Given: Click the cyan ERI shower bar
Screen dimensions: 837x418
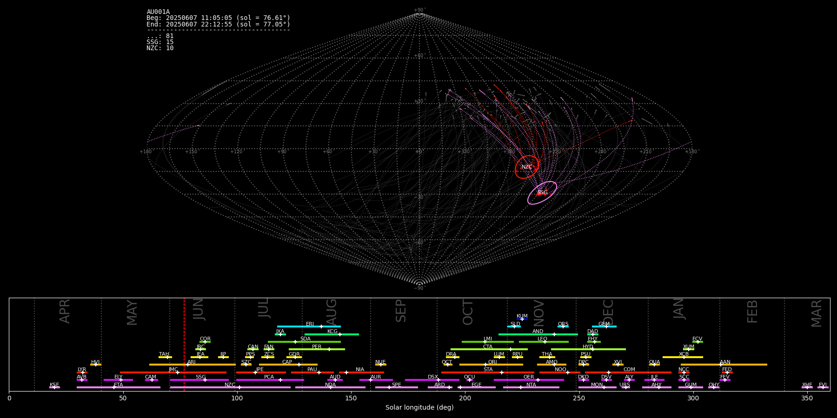Looking at the screenshot, I should point(309,327).
